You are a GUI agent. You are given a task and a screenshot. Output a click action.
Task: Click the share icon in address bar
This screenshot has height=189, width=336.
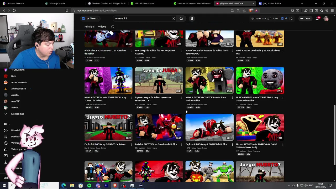tap(244, 10)
